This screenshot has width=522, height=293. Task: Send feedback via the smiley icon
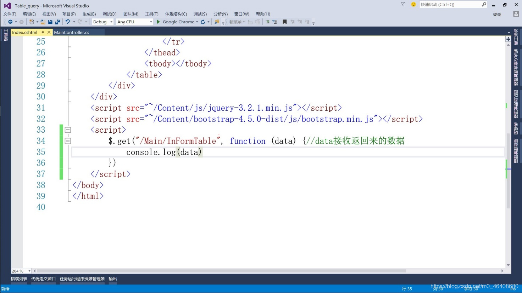(413, 4)
